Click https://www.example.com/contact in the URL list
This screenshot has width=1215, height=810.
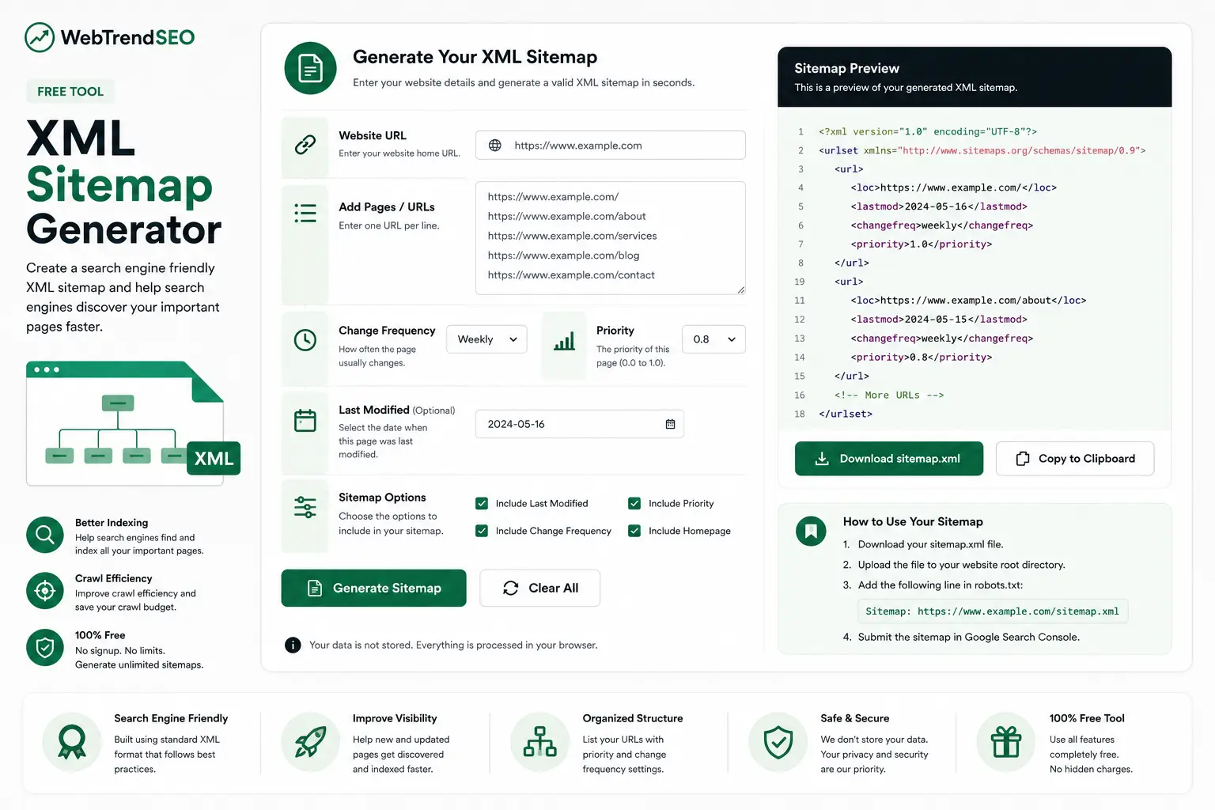coord(571,275)
